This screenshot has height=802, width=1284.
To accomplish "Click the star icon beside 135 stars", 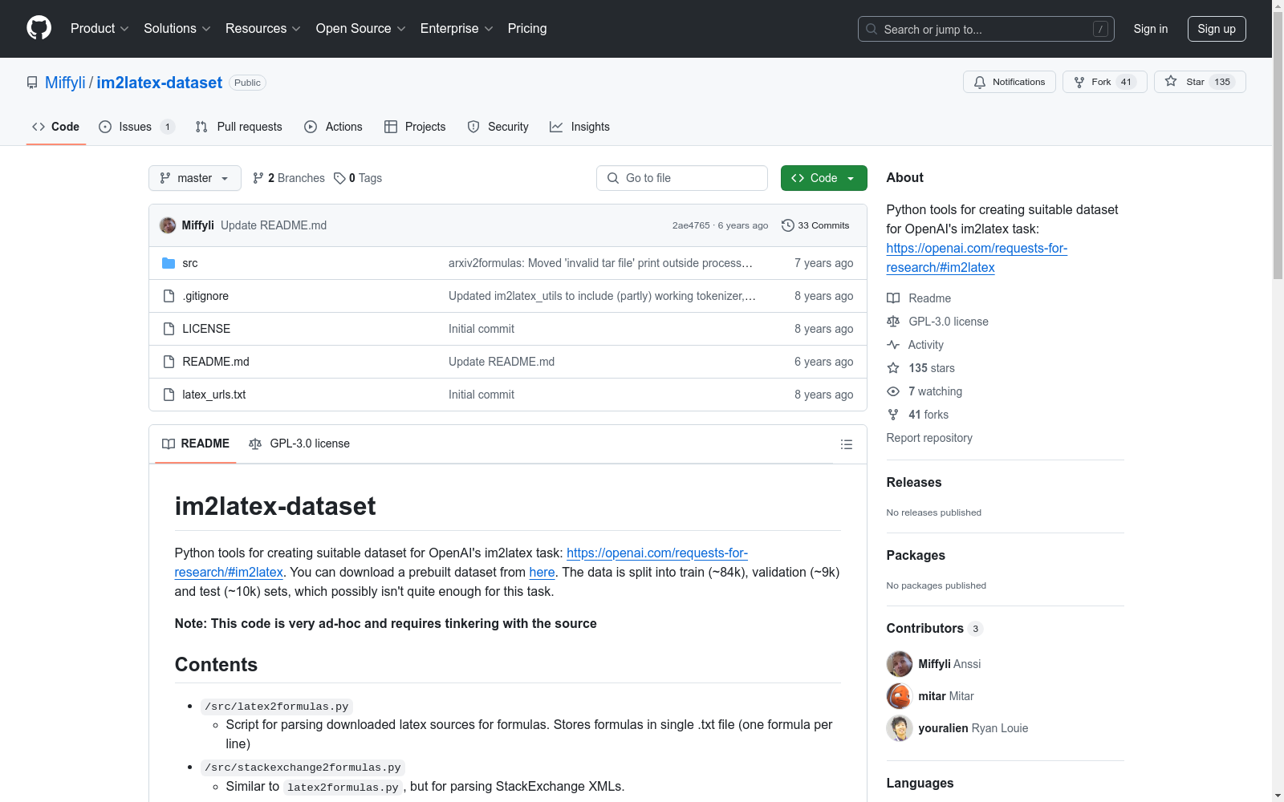I will click(x=893, y=368).
